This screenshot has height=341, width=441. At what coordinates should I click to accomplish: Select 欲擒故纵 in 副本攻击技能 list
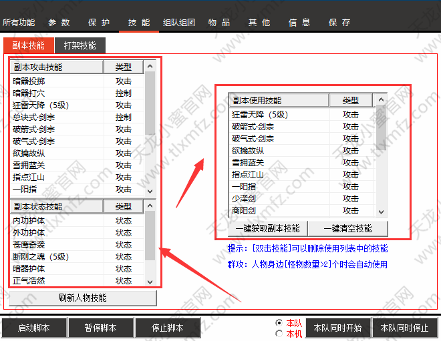(x=77, y=153)
